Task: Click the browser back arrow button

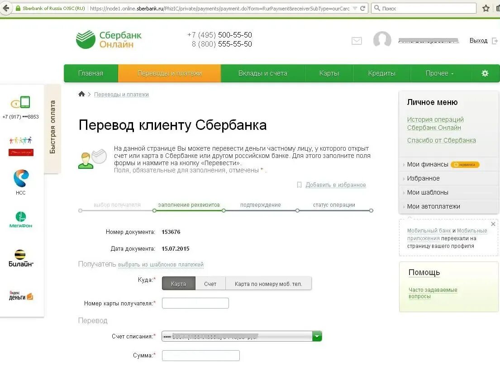Action: [x=6, y=8]
